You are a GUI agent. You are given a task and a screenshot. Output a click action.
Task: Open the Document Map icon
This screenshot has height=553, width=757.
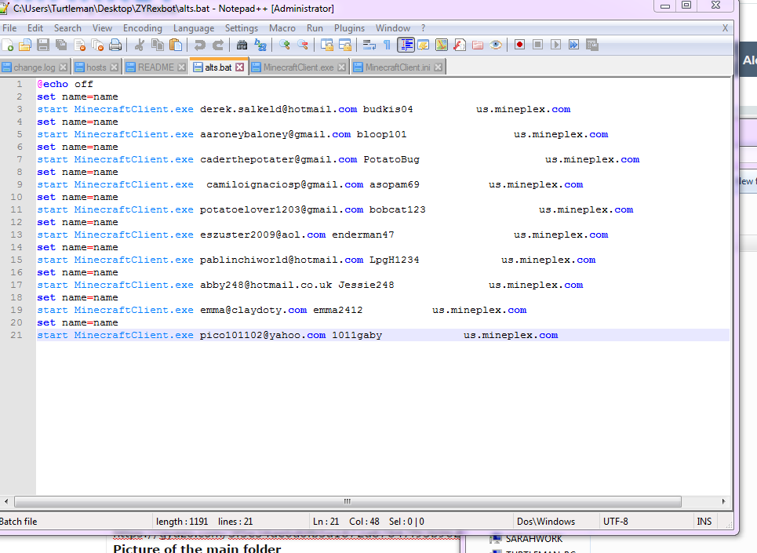pos(442,45)
